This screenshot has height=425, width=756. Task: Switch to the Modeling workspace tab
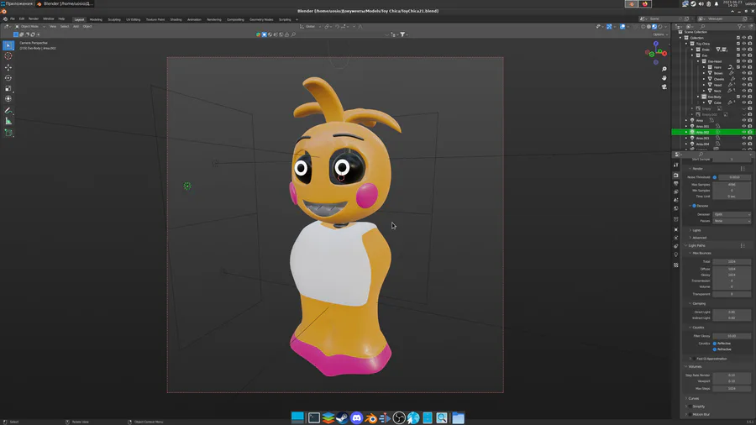tap(96, 20)
